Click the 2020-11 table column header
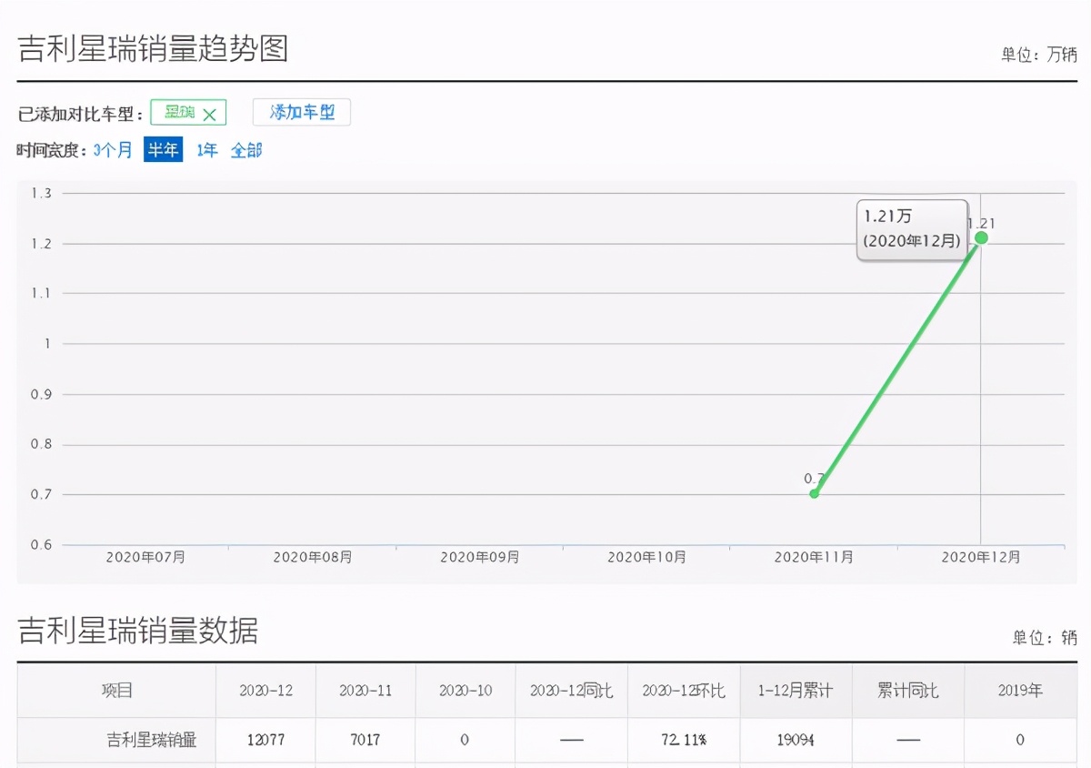This screenshot has height=768, width=1091. (365, 691)
